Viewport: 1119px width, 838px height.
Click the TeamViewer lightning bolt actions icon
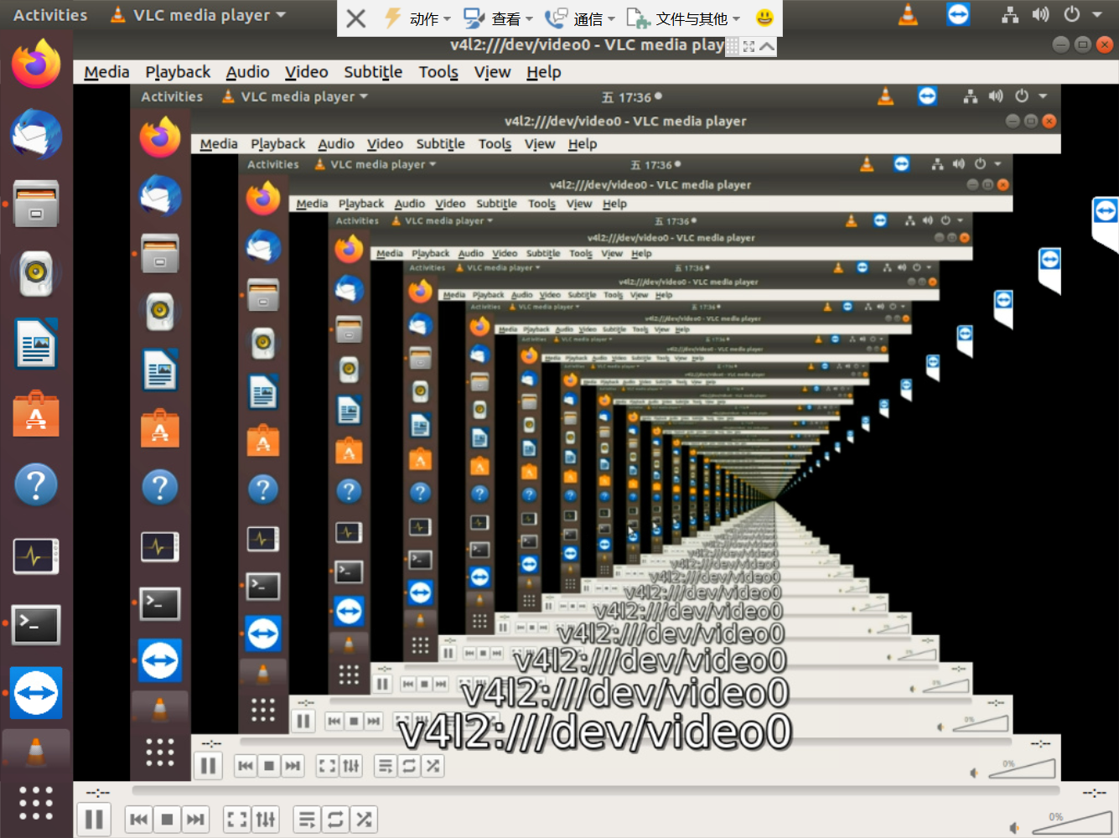point(392,18)
